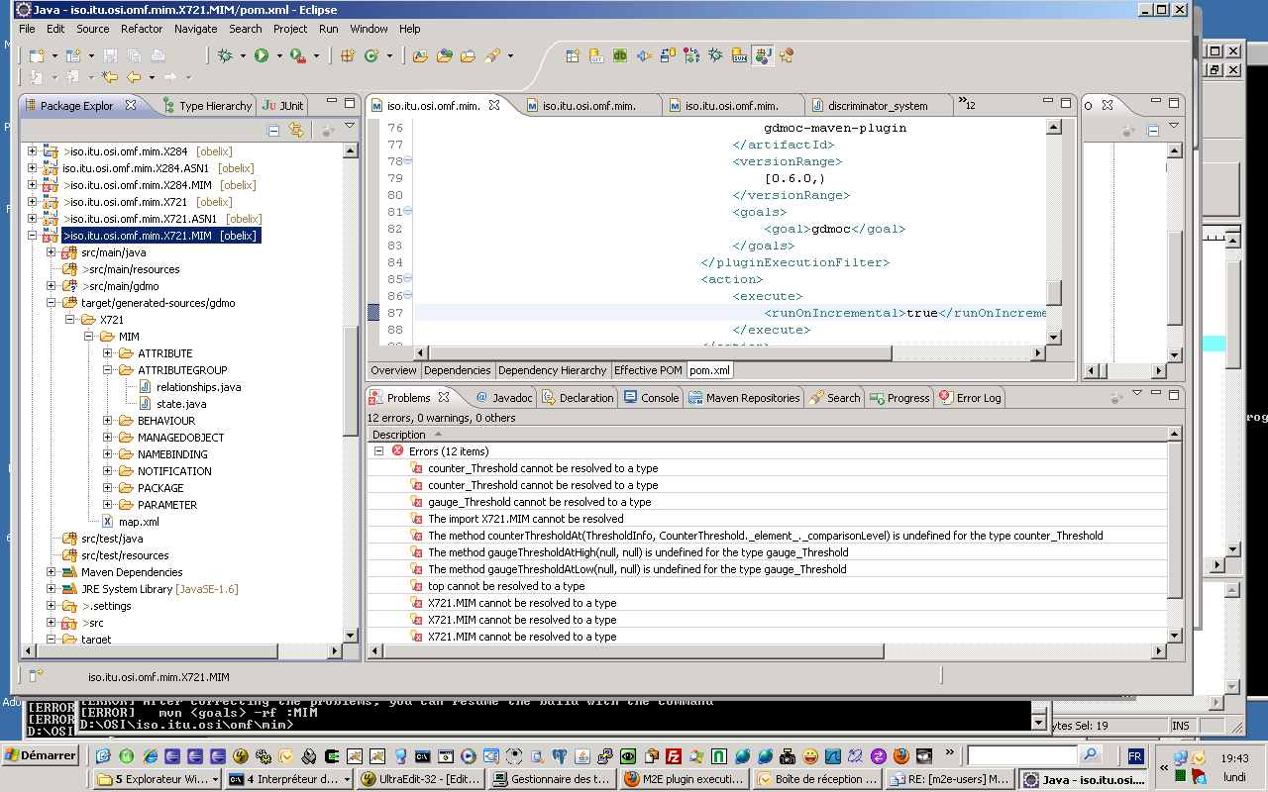Open the Git perspective icon
Image resolution: width=1268 pixels, height=792 pixels.
(597, 56)
